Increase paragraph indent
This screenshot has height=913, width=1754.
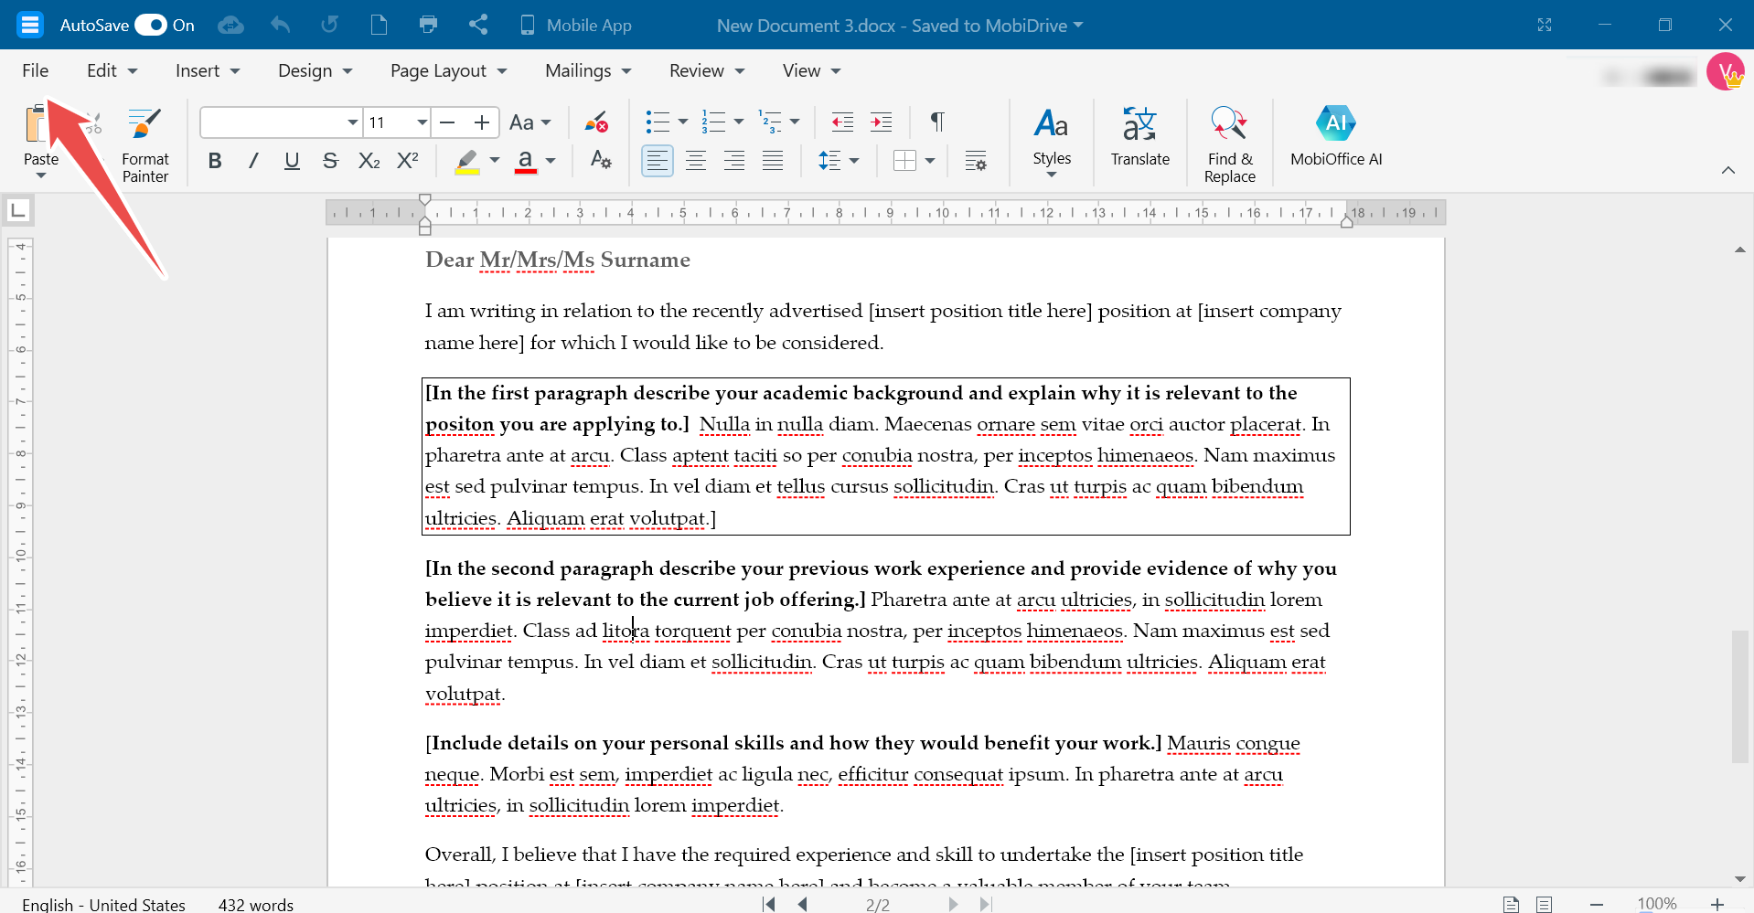[882, 122]
